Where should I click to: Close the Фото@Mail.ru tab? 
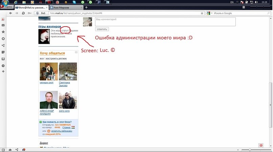coord(47,8)
